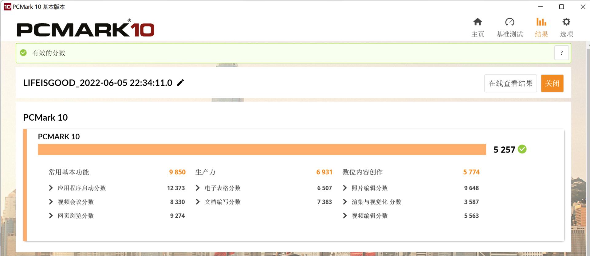Click 在线查看结果 button
Viewport: 590px width, 256px height.
511,83
